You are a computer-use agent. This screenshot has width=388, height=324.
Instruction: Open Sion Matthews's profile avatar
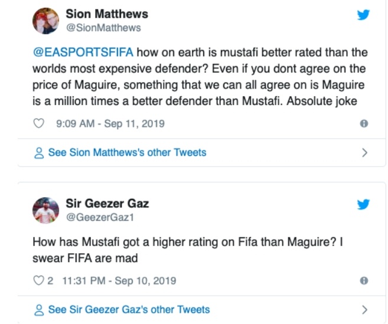[45, 20]
